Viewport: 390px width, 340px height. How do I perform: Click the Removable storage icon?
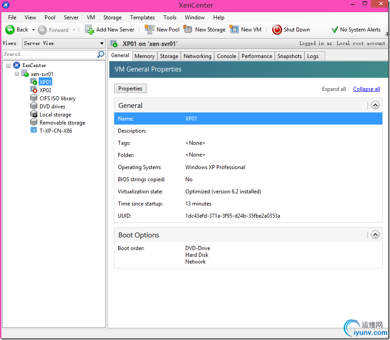coord(34,122)
